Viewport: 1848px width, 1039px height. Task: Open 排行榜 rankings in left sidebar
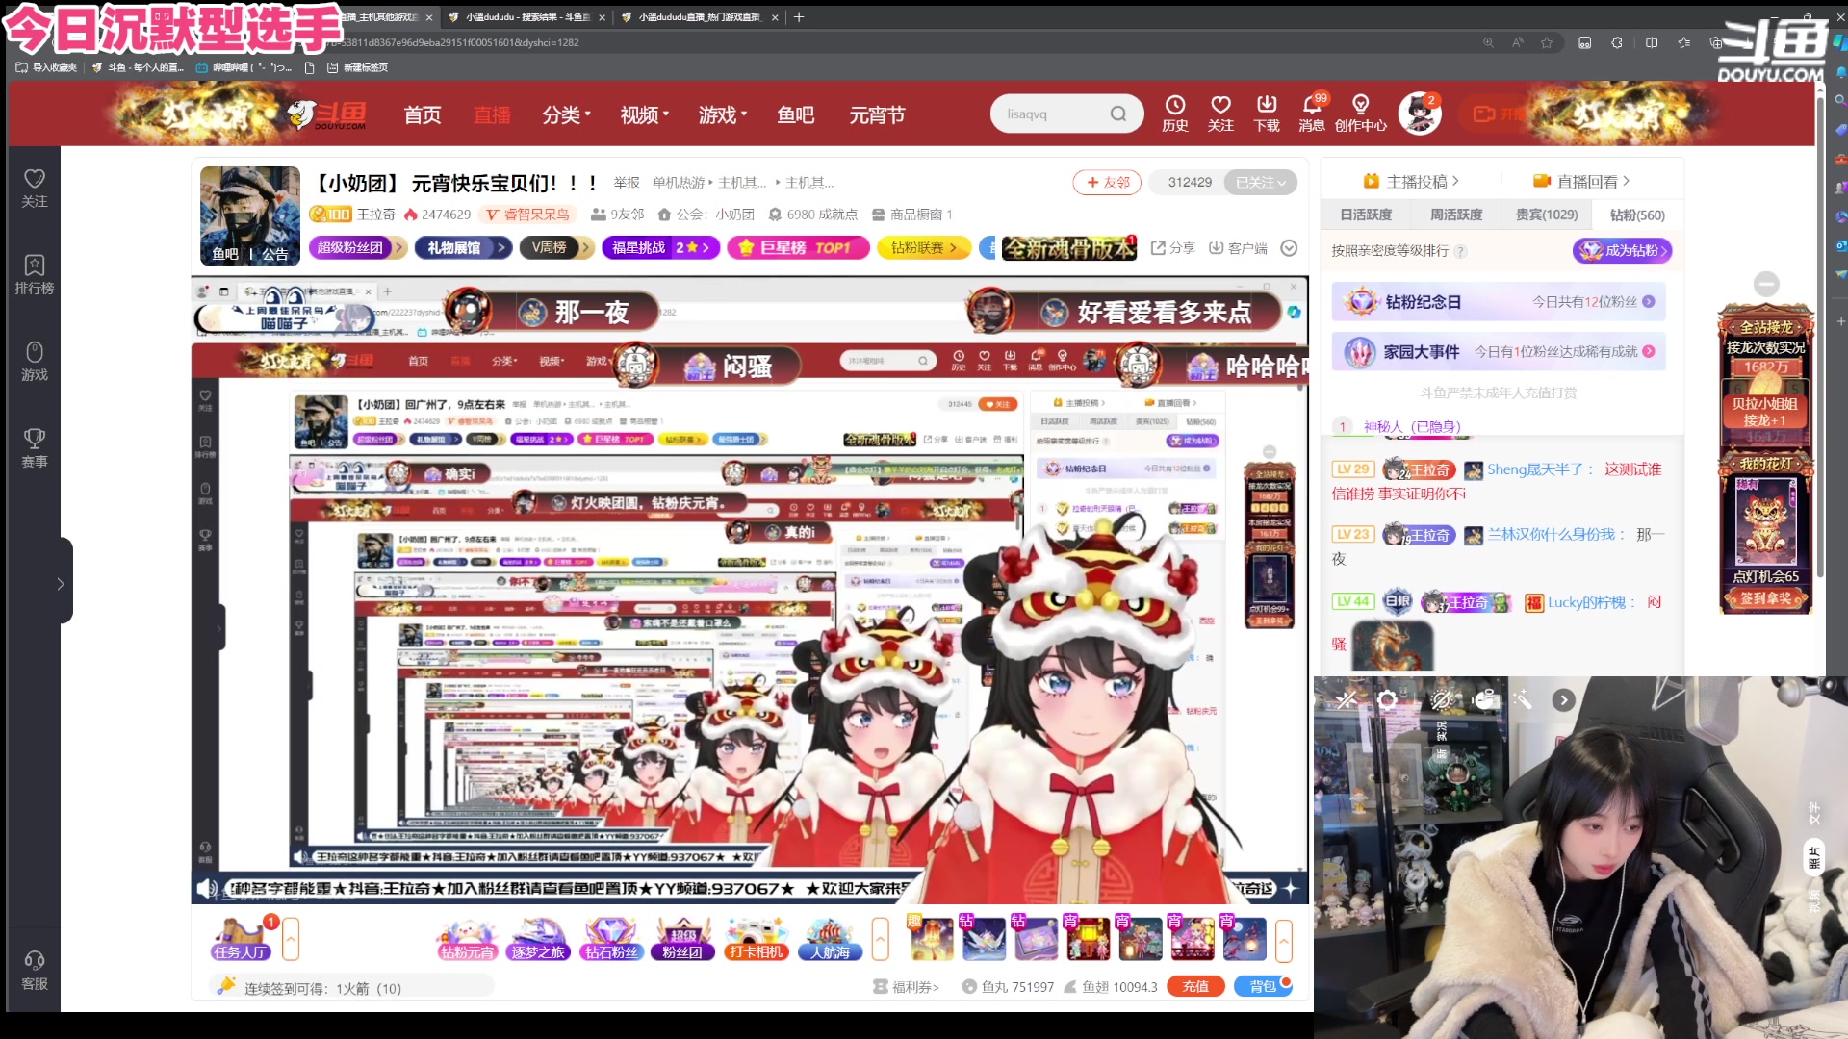[x=35, y=274]
